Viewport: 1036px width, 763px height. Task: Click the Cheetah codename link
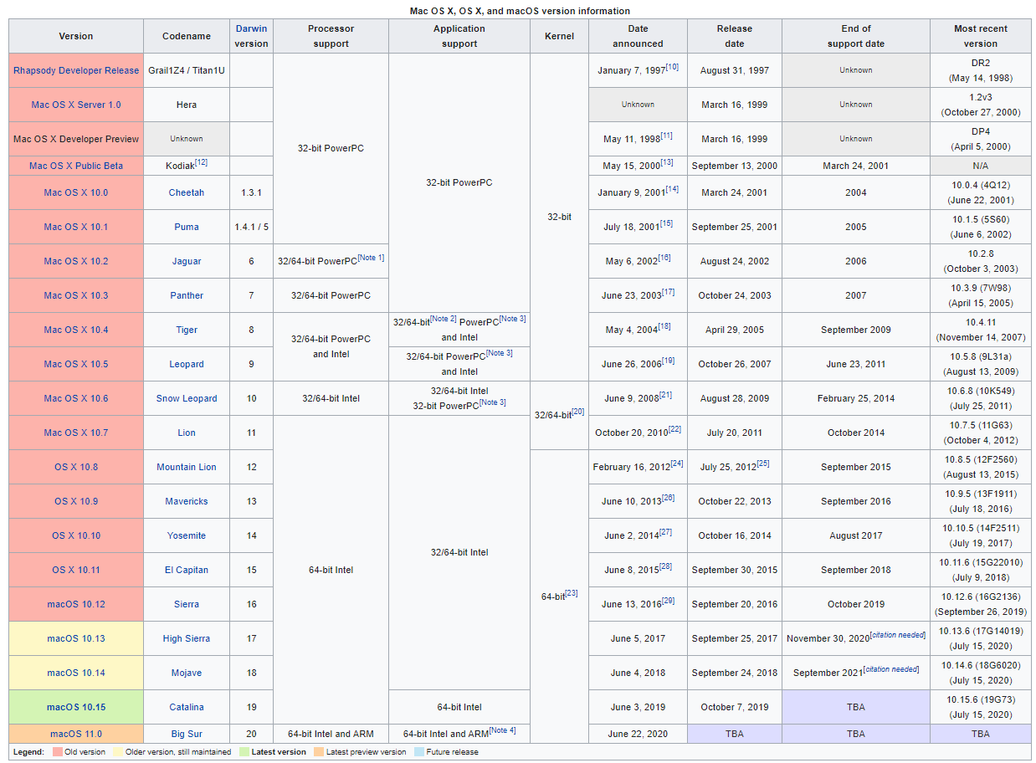tap(186, 192)
